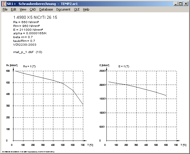Open the Edit menu
The width and height of the screenshot is (190, 154).
[x=13, y=9]
